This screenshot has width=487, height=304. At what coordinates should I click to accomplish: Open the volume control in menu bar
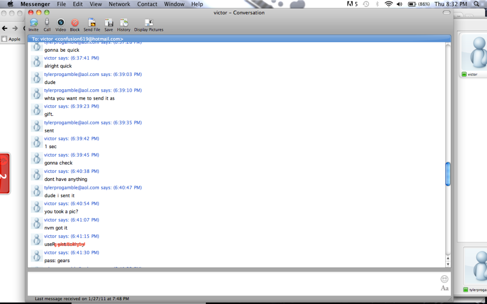pyautogui.click(x=399, y=4)
